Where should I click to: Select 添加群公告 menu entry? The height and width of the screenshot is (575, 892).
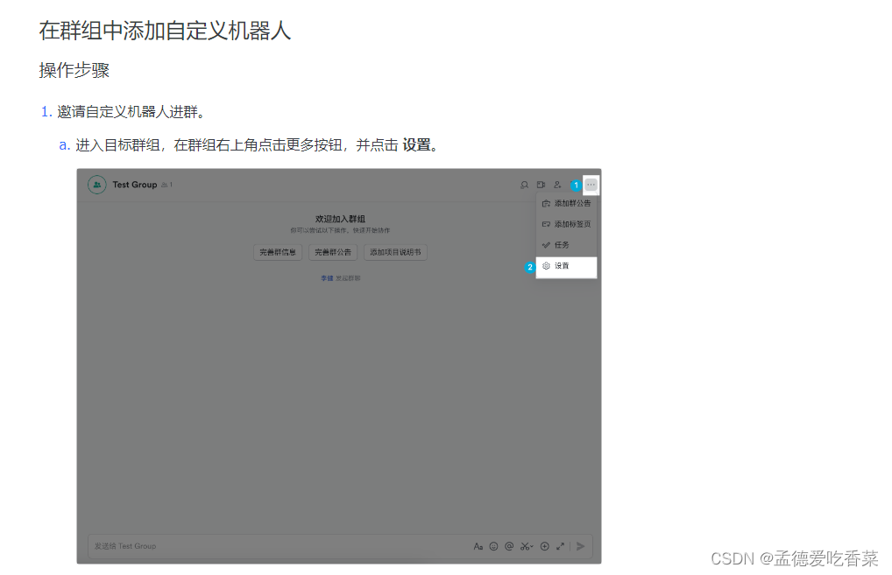pyautogui.click(x=570, y=202)
